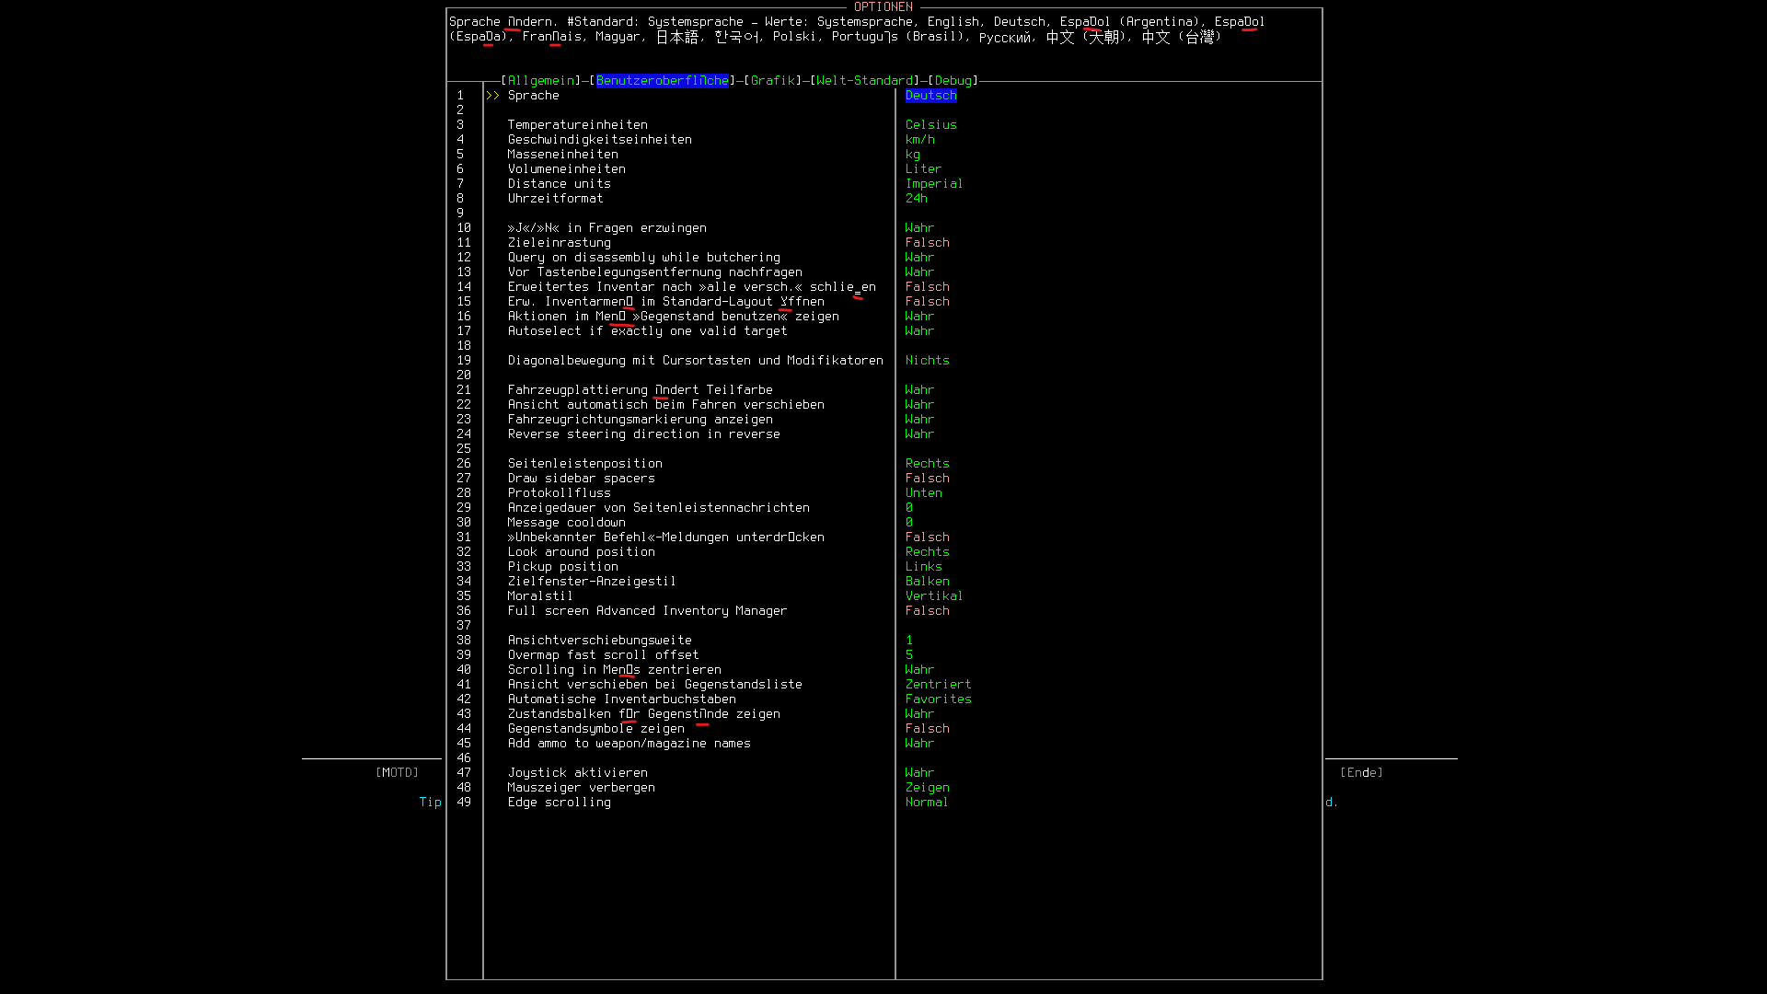Screen dimensions: 1767x994
Task: Toggle Joystick aktivieren value Wahr
Action: pyautogui.click(x=918, y=773)
